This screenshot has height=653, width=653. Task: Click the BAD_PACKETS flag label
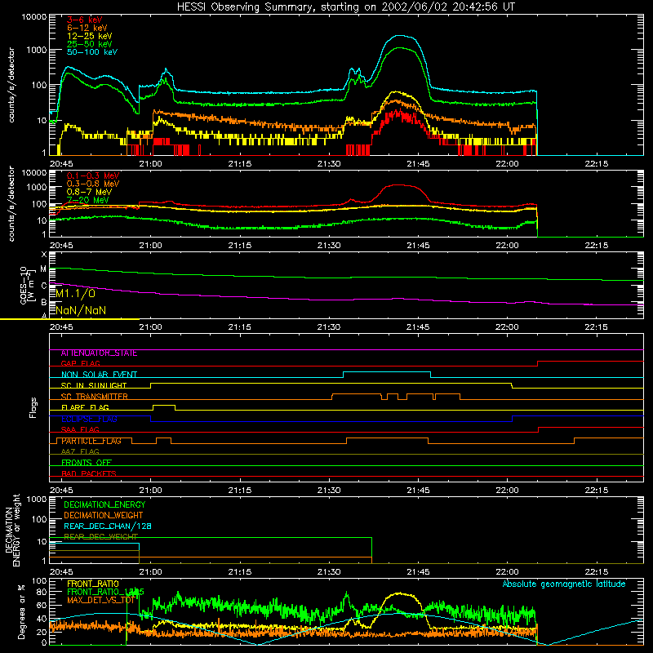[x=89, y=473]
